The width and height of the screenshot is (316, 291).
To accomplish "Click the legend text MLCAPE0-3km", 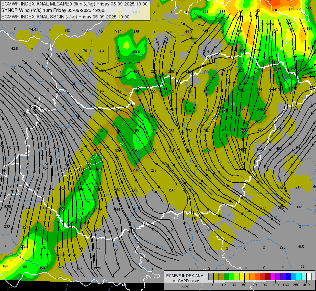I will tap(186, 281).
